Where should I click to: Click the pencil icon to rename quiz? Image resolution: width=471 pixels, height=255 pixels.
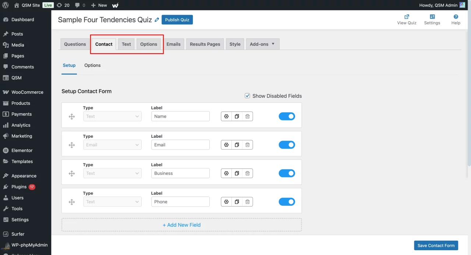coord(157,20)
